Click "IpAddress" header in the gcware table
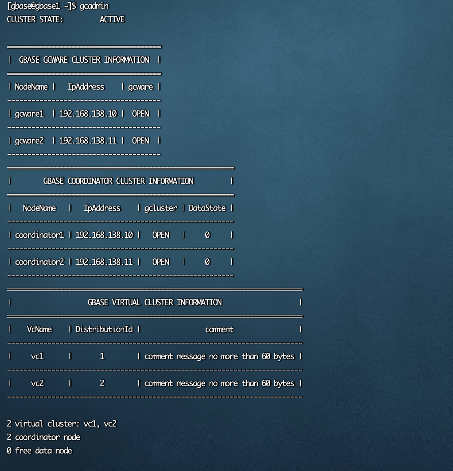 86,87
